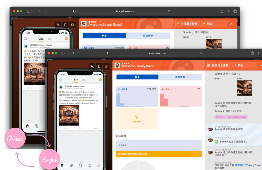Select 热门 tab in front phone preview
The image size is (262, 170).
point(84,80)
